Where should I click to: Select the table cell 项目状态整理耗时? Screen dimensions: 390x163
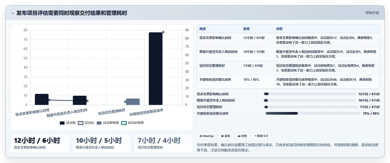click(x=219, y=68)
